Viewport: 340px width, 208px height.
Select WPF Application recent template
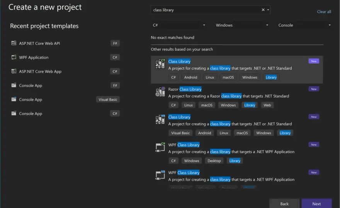(65, 57)
